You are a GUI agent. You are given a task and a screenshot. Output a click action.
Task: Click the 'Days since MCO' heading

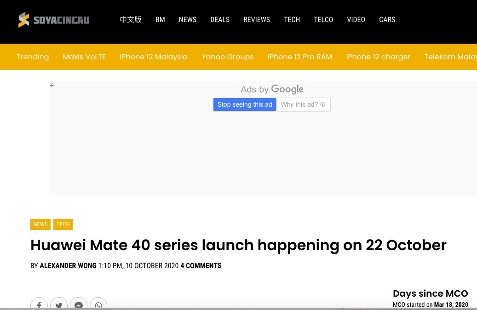pyautogui.click(x=431, y=293)
